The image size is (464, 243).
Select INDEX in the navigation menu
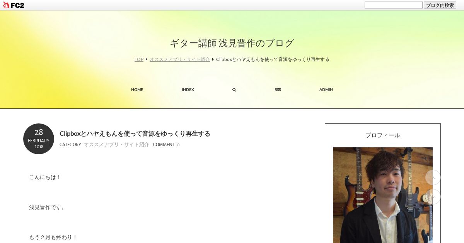click(188, 89)
